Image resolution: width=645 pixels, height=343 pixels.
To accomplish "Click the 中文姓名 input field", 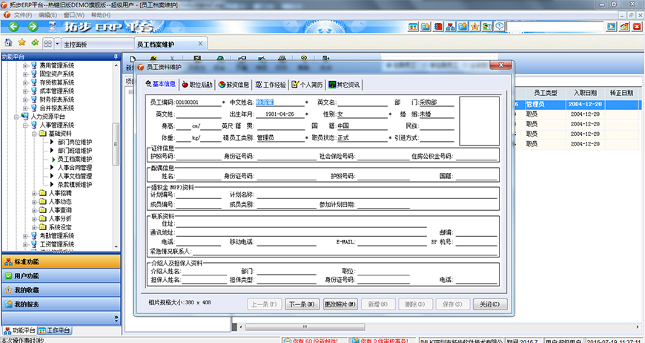I will coord(279,102).
